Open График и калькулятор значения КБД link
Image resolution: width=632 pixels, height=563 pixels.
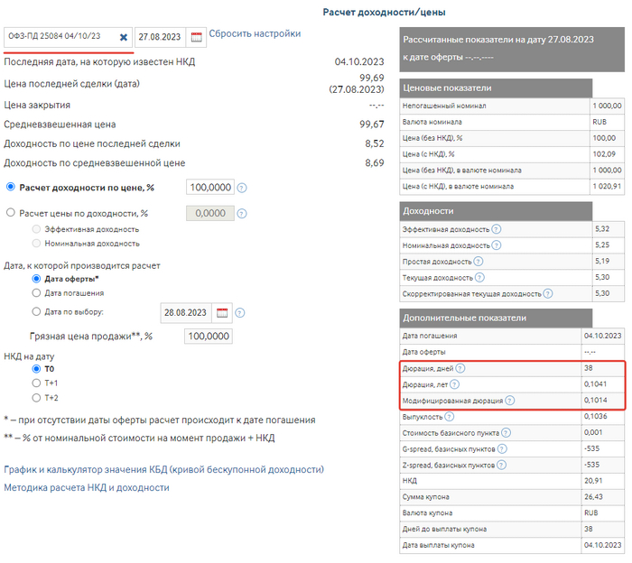(163, 469)
